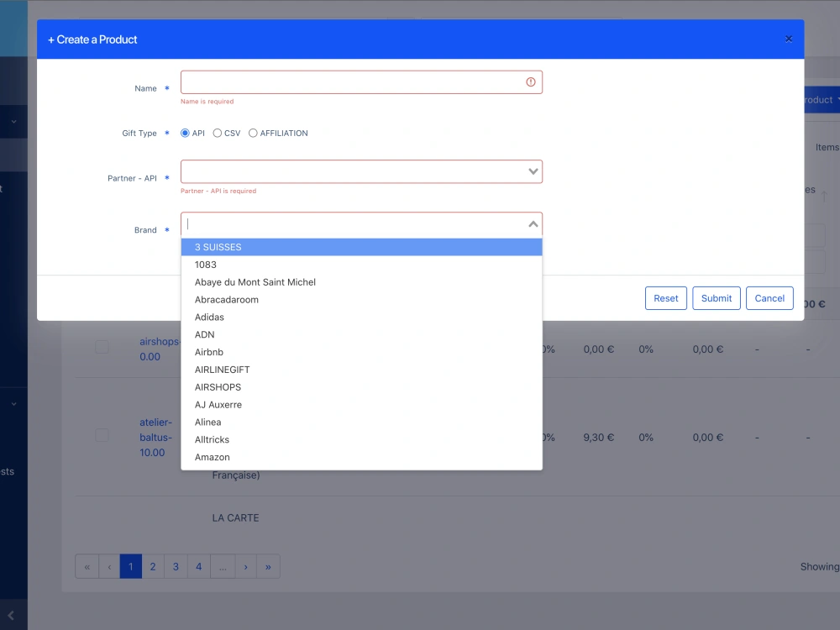Collapse the Brand dropdown chevron
This screenshot has width=840, height=630.
point(533,224)
